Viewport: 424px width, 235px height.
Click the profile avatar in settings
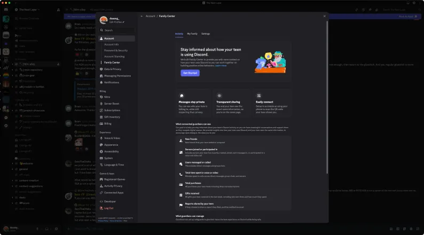point(104,20)
